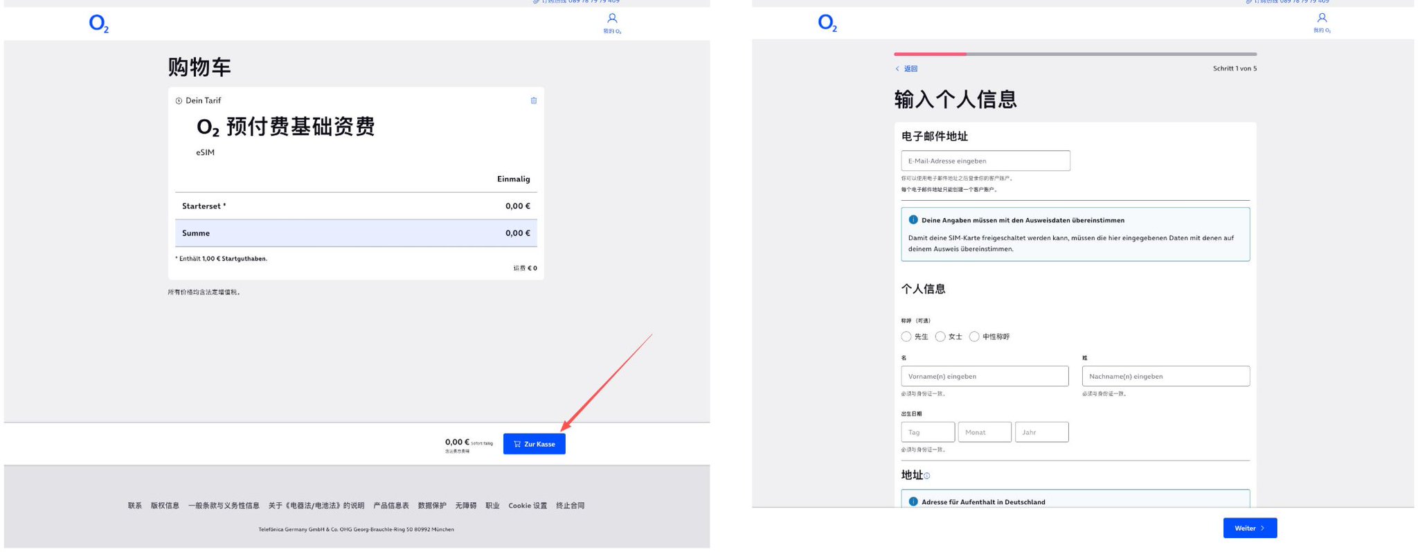1418x552 pixels.
Task: Click the info icon next to 地址 heading
Action: coord(927,476)
